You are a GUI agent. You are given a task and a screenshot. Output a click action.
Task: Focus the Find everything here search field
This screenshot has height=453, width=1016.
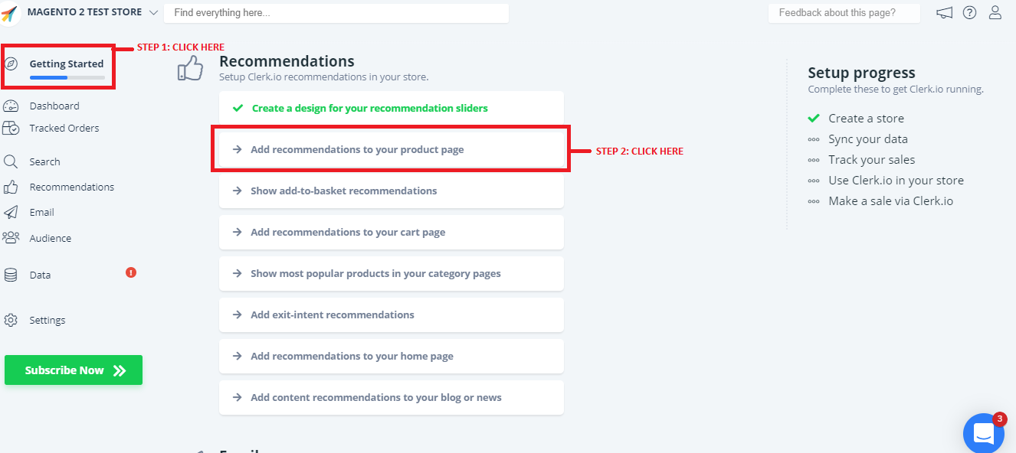(x=336, y=13)
